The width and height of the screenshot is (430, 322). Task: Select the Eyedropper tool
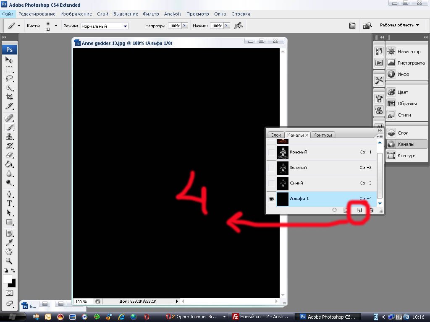click(9, 243)
